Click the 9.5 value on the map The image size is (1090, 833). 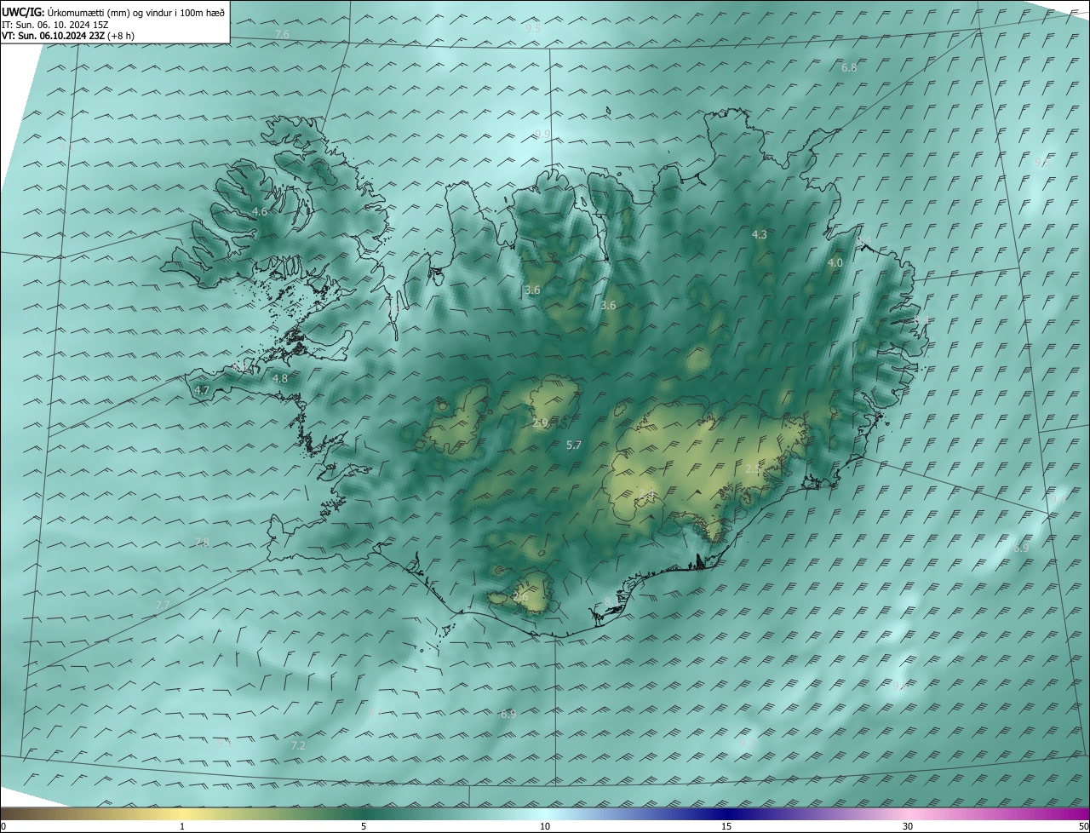[533, 28]
